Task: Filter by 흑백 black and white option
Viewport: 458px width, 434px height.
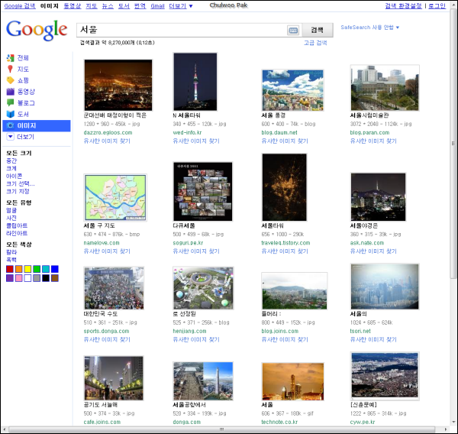Action: click(x=11, y=260)
